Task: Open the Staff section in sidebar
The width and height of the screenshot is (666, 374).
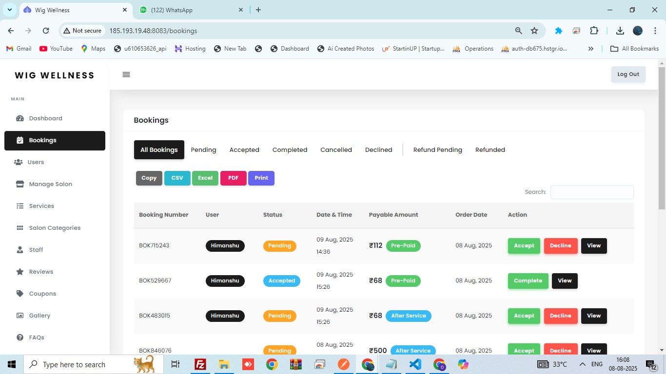Action: click(36, 250)
